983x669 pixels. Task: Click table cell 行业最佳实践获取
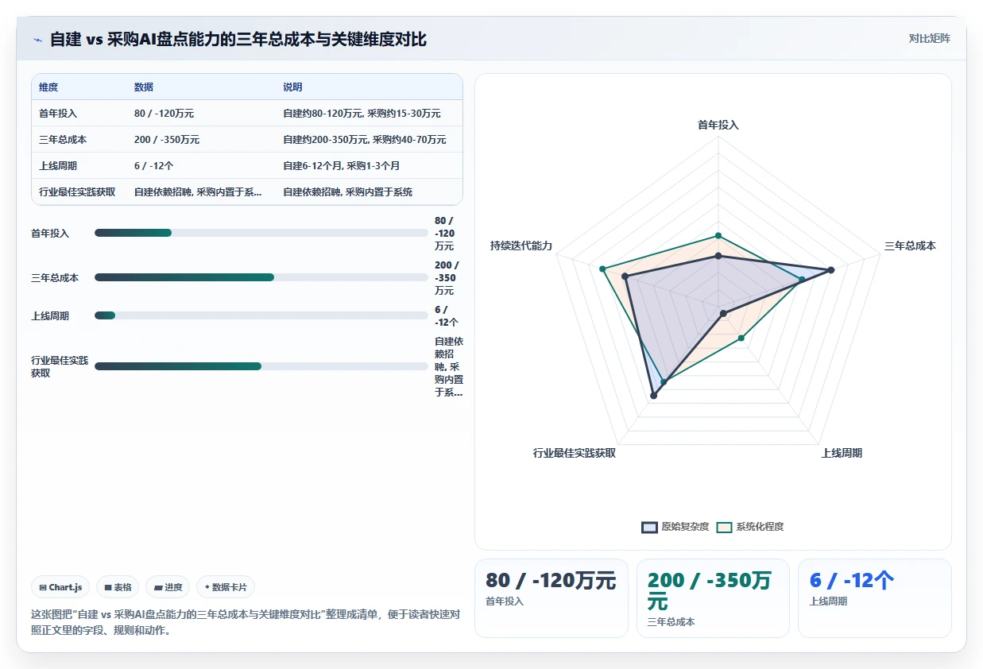pyautogui.click(x=77, y=192)
